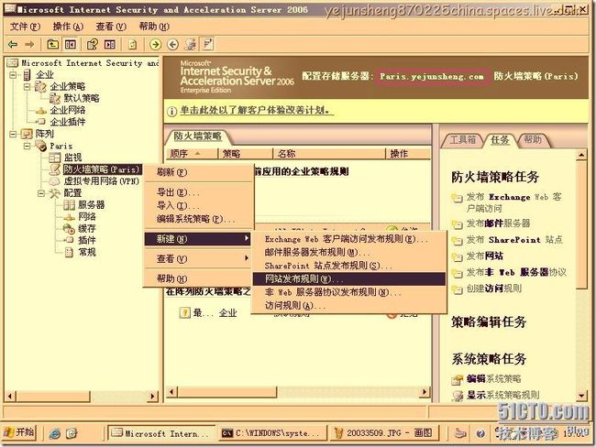Click the 操作 column header
The height and width of the screenshot is (447, 596).
click(x=407, y=154)
